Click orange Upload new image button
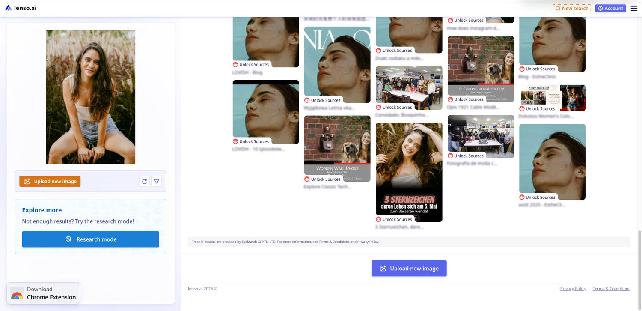Image resolution: width=642 pixels, height=311 pixels. [50, 182]
